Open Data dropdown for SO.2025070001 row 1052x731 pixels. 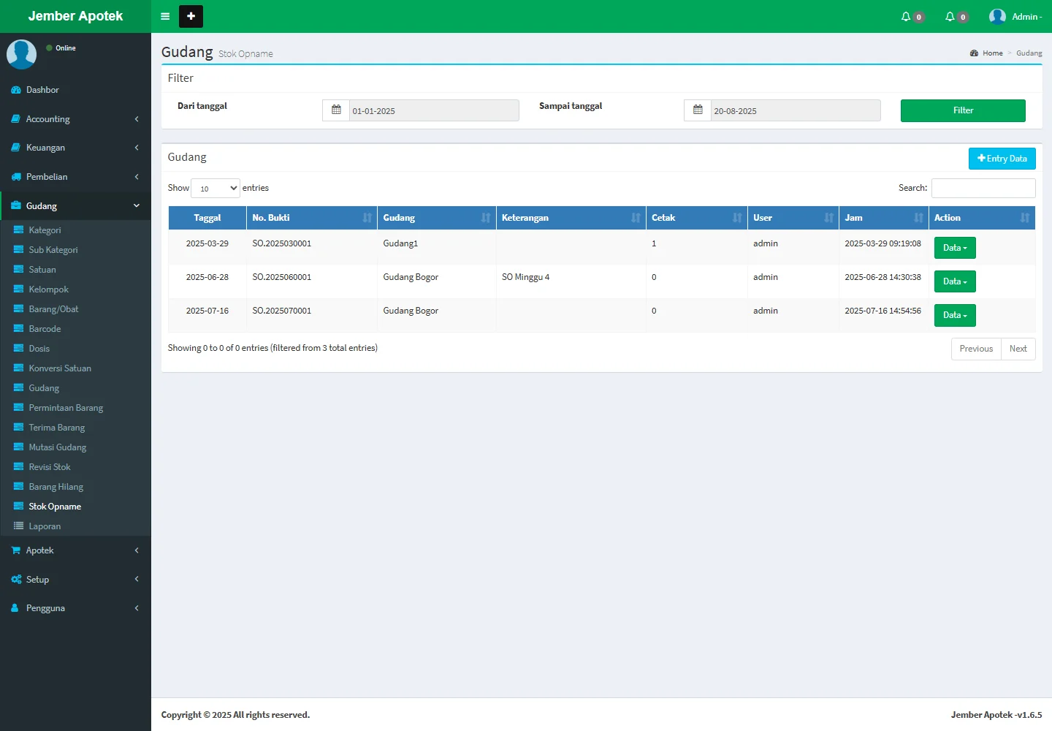click(x=954, y=315)
